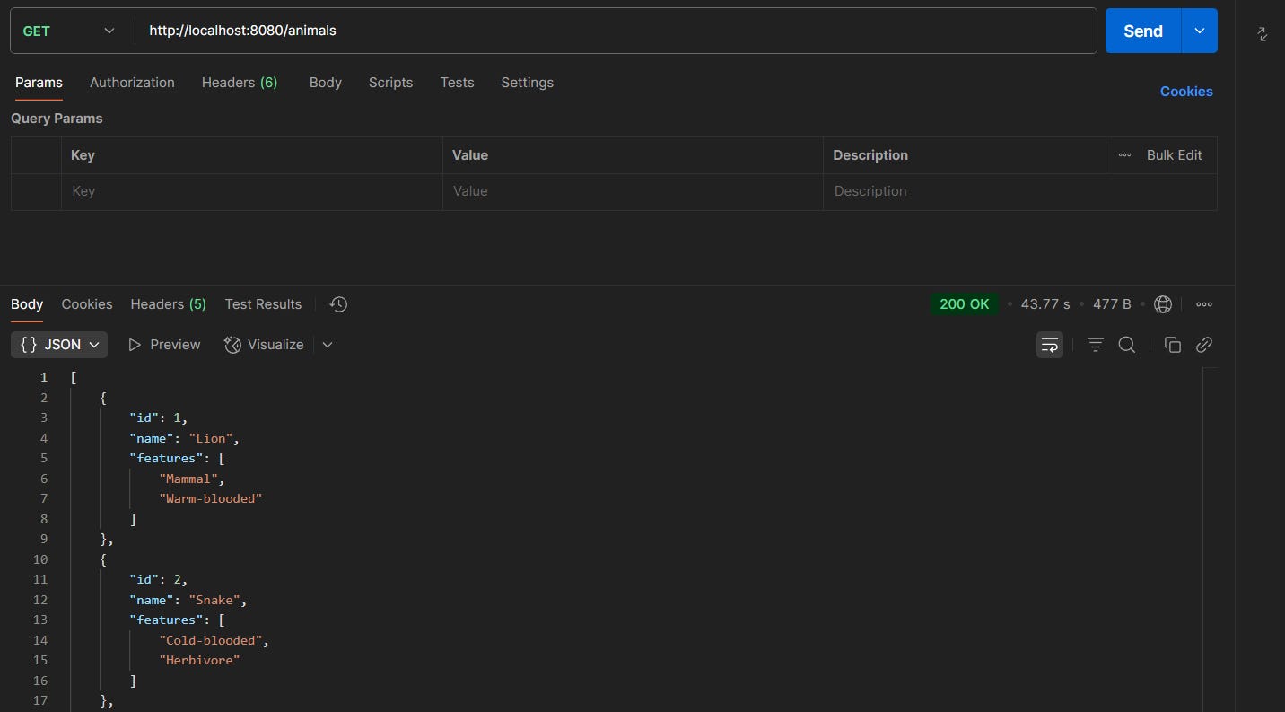1285x712 pixels.
Task: Open the JSON format dropdown
Action: pos(59,345)
